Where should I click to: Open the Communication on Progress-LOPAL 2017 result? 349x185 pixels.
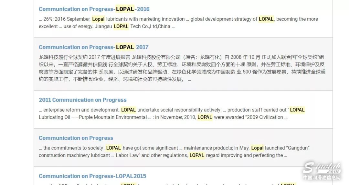pyautogui.click(x=93, y=47)
